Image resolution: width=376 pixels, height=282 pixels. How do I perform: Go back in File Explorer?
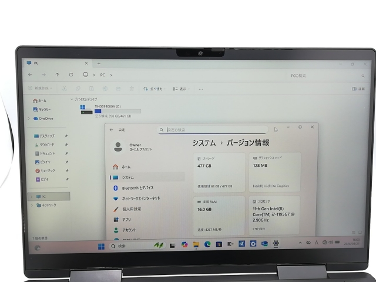(30, 75)
